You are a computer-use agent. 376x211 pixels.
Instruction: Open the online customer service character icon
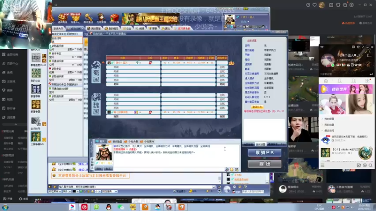pos(101,18)
